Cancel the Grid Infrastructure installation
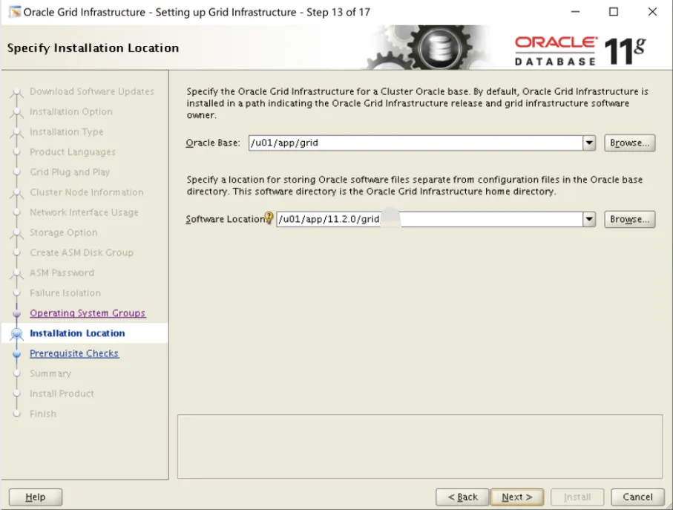The width and height of the screenshot is (673, 510). point(637,497)
